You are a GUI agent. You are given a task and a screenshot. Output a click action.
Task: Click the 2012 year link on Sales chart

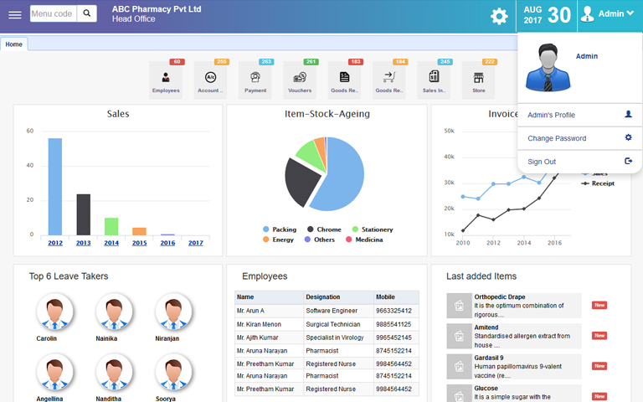[x=55, y=243]
